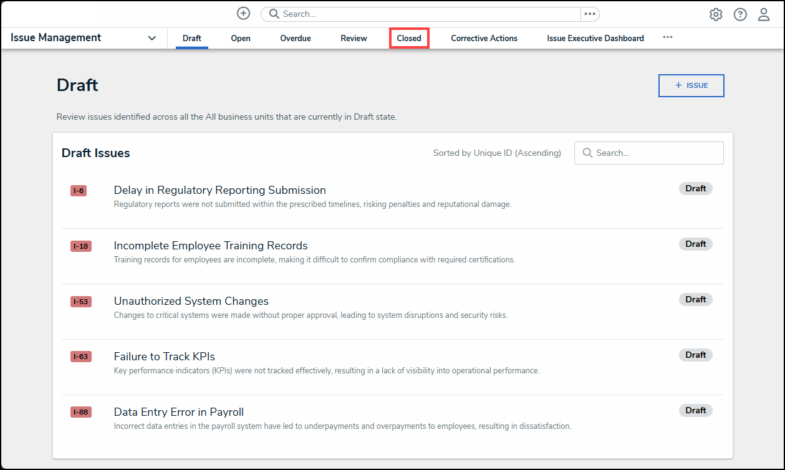Click the I-53 issue ID badge
Image resolution: width=785 pixels, height=470 pixels.
click(x=81, y=302)
